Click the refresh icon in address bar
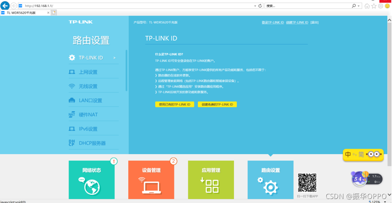Viewport: 392px width, 203px height. [x=260, y=6]
